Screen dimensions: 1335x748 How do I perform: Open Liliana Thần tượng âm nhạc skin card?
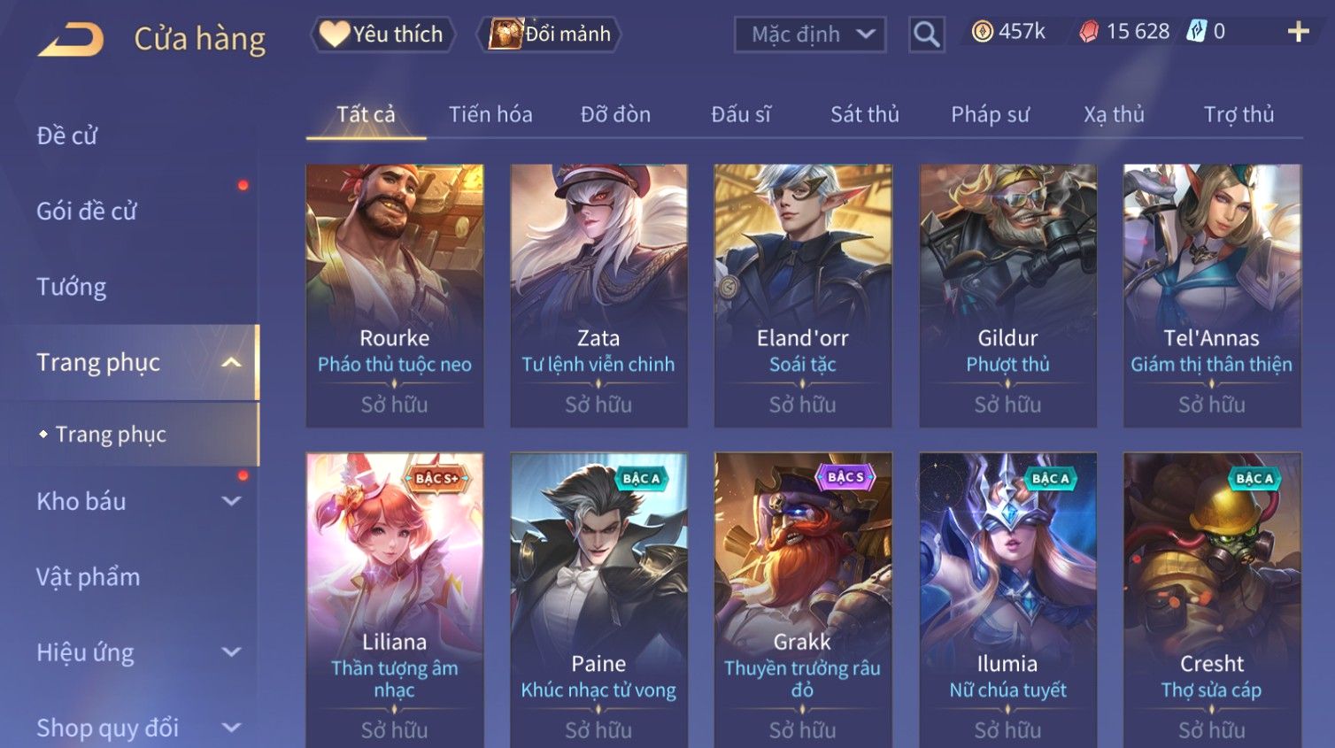(395, 600)
